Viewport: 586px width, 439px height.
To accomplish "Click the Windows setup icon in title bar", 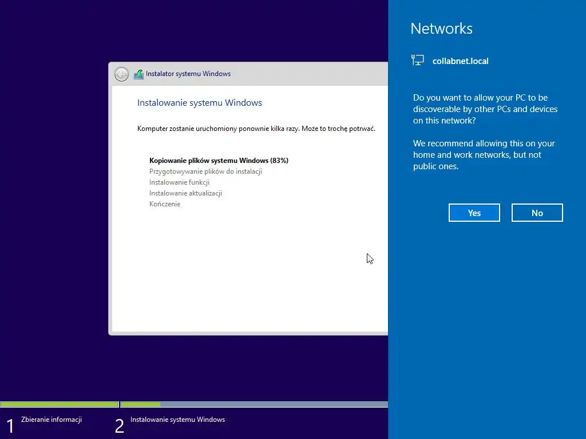I will pyautogui.click(x=138, y=74).
